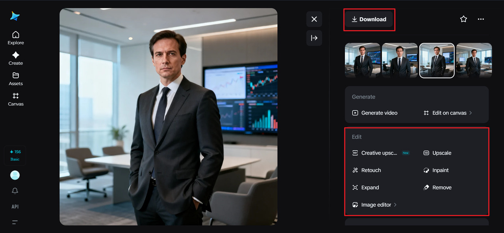
Task: Go to the Create section
Action: click(x=16, y=58)
